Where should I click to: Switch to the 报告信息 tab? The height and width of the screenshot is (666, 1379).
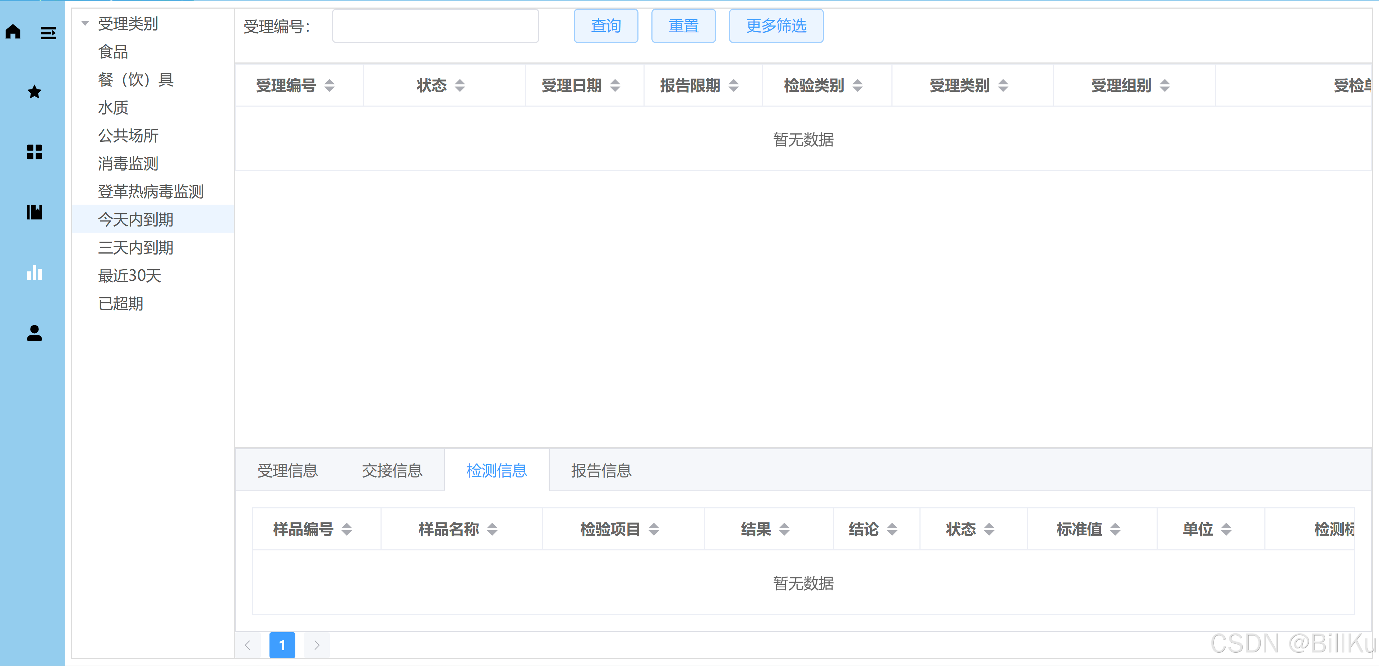tap(601, 471)
